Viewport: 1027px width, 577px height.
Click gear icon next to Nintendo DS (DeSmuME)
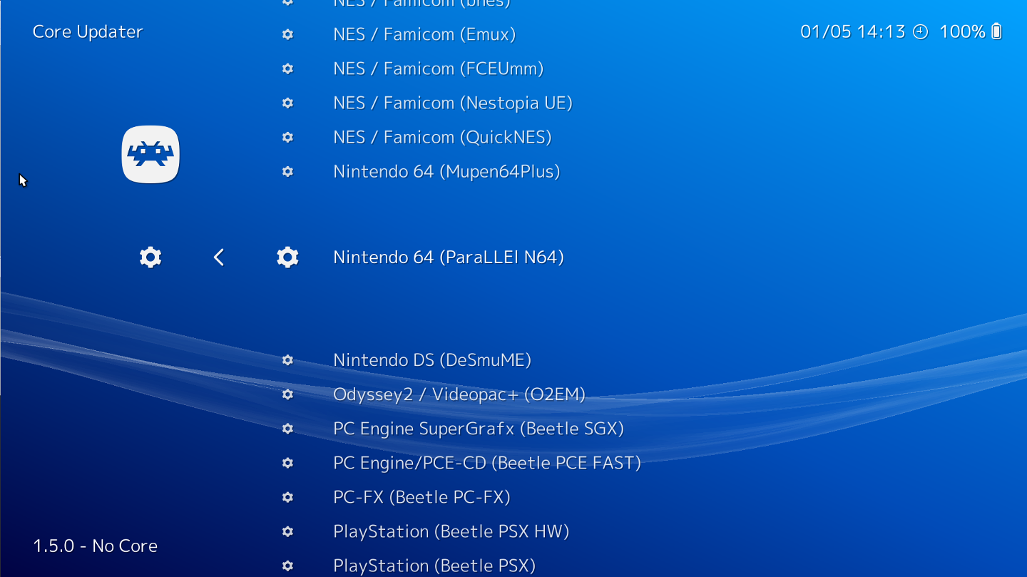coord(287,360)
